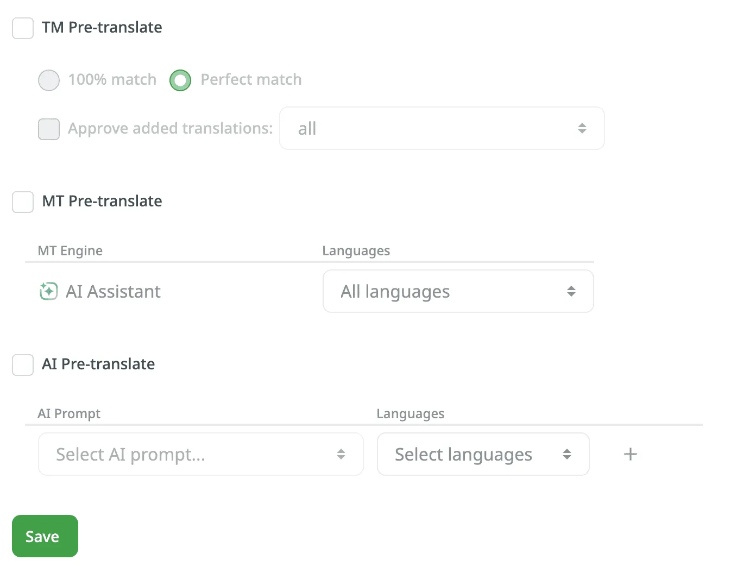Enable the MT Pre-translate checkbox
This screenshot has width=737, height=579.
(22, 202)
